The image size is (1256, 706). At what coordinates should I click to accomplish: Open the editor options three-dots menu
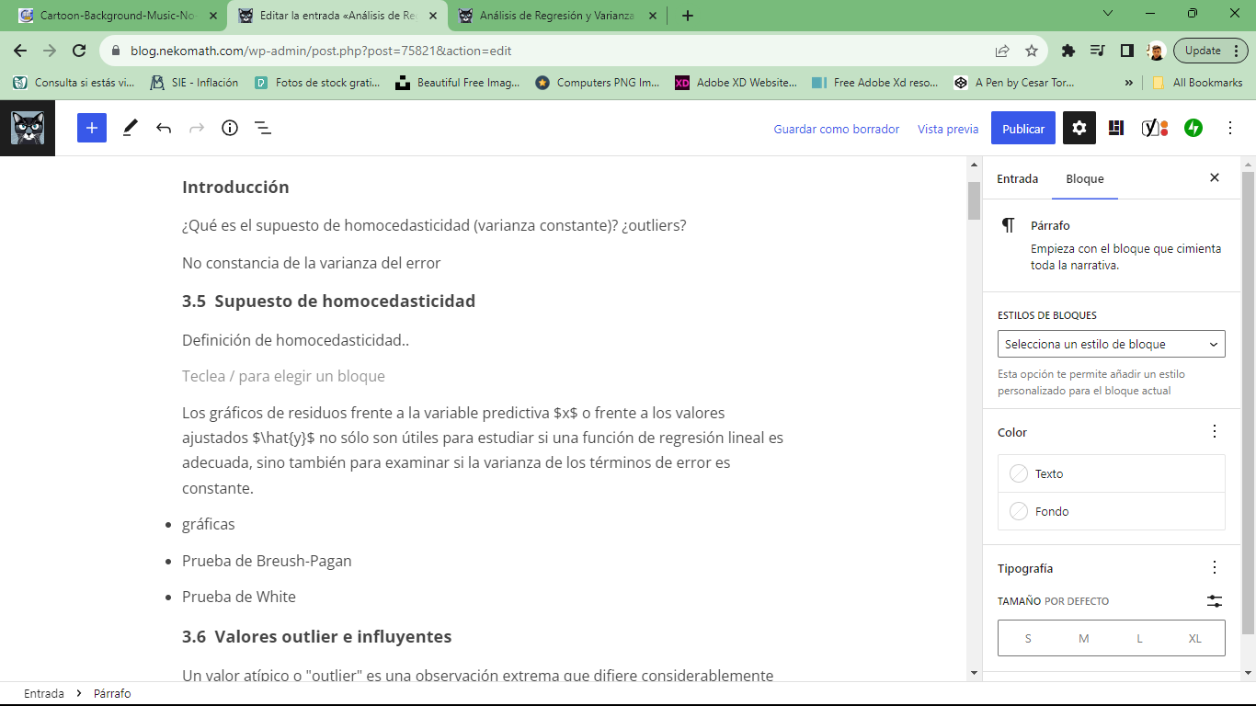[x=1230, y=129]
